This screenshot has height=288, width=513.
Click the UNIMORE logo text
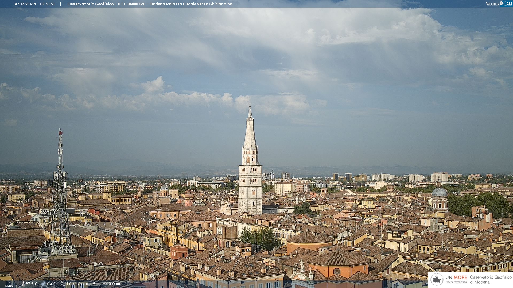point(456,278)
